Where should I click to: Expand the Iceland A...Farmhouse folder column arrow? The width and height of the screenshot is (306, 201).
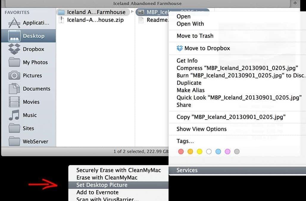pyautogui.click(x=132, y=12)
